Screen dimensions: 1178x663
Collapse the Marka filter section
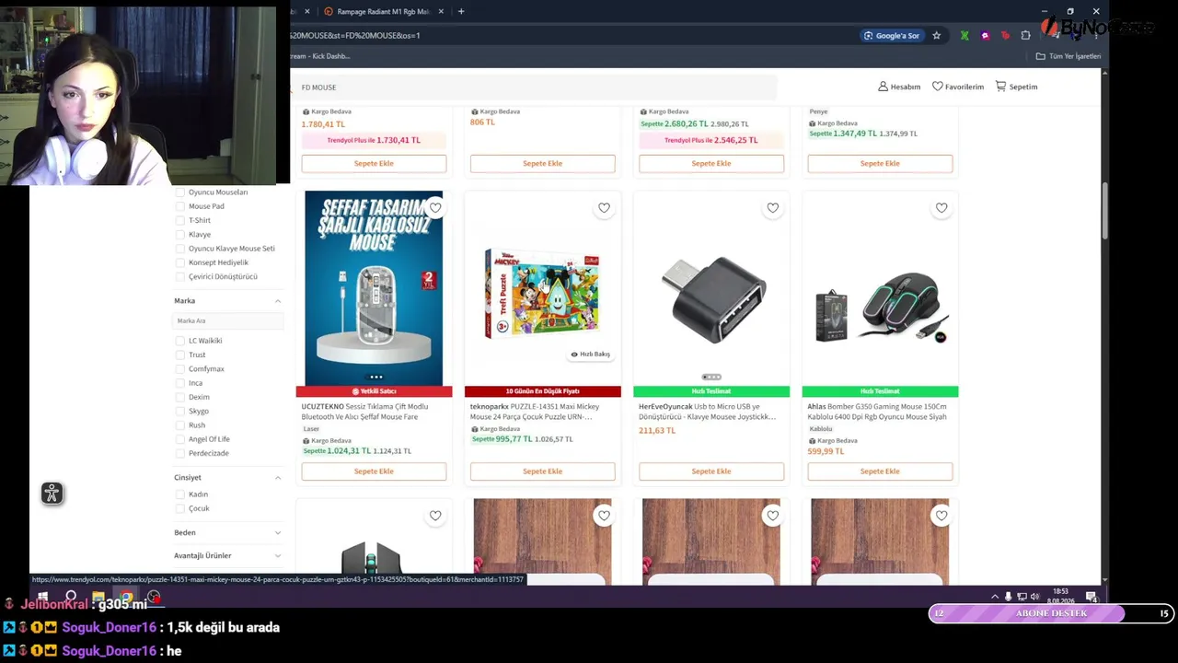pyautogui.click(x=278, y=301)
